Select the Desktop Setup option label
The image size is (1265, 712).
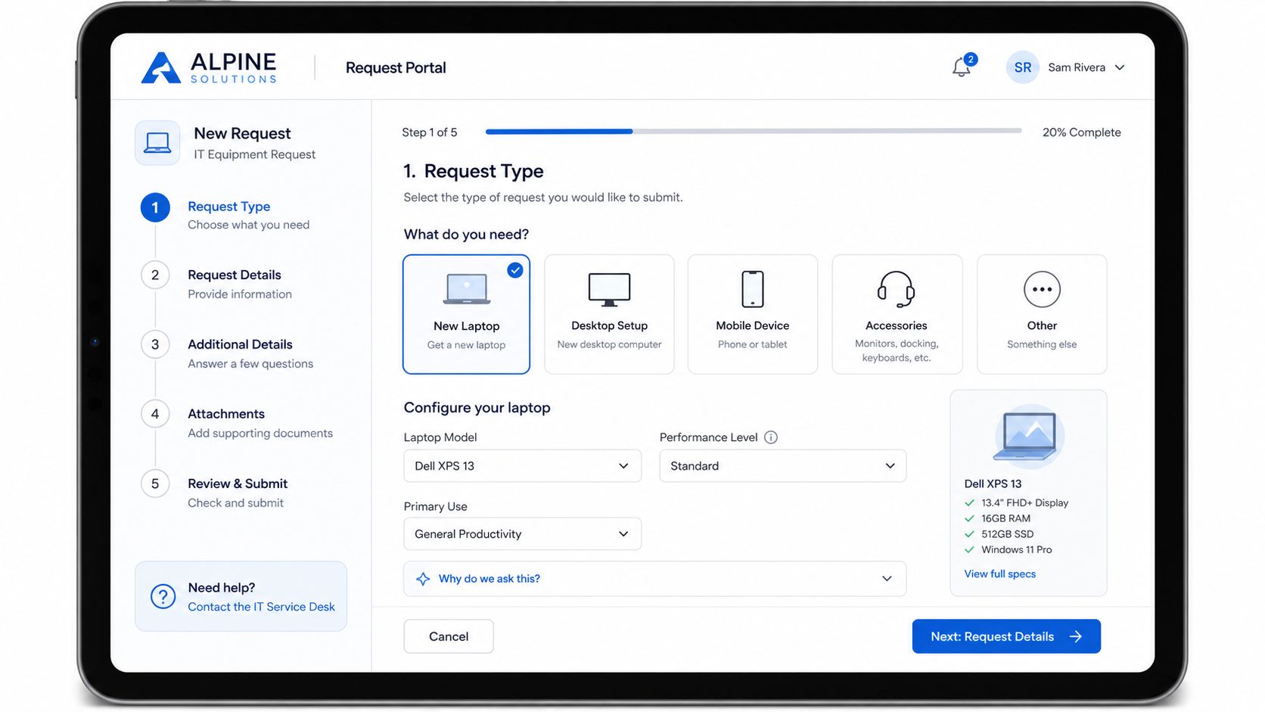coord(609,325)
